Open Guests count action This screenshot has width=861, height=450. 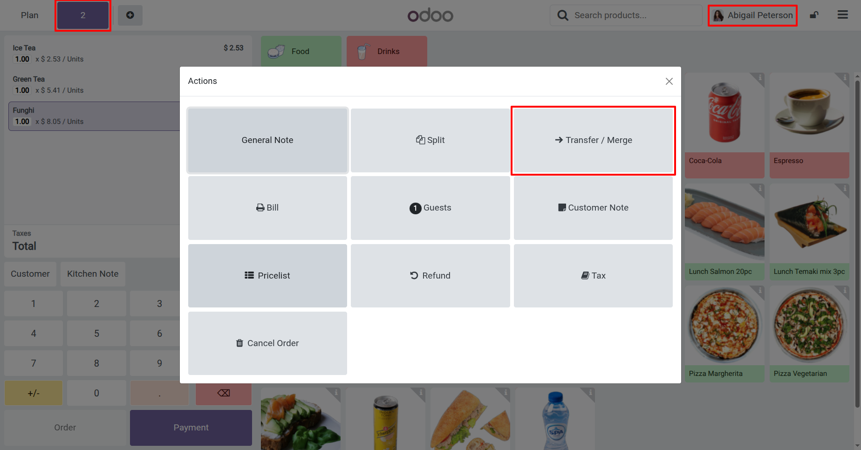(x=430, y=208)
